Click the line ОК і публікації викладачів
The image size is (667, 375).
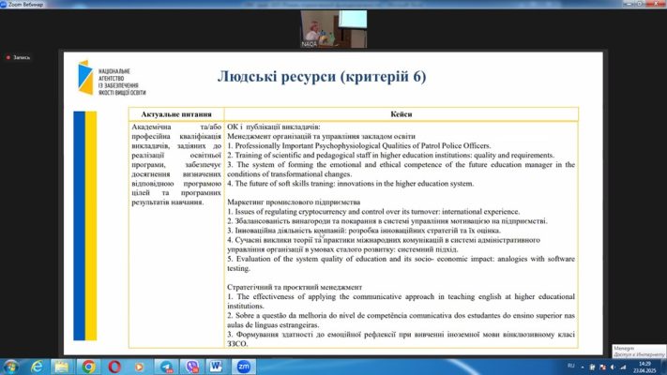[274, 127]
